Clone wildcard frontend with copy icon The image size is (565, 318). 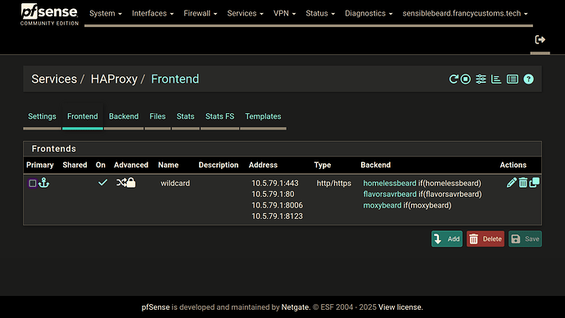tap(535, 183)
